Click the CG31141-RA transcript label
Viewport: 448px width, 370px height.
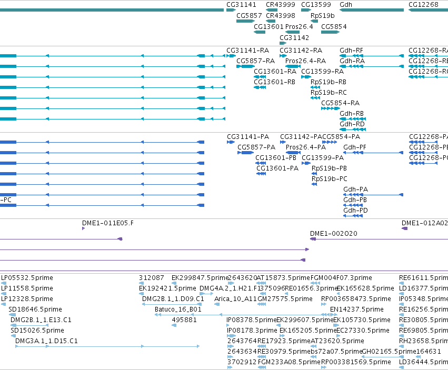248,51
